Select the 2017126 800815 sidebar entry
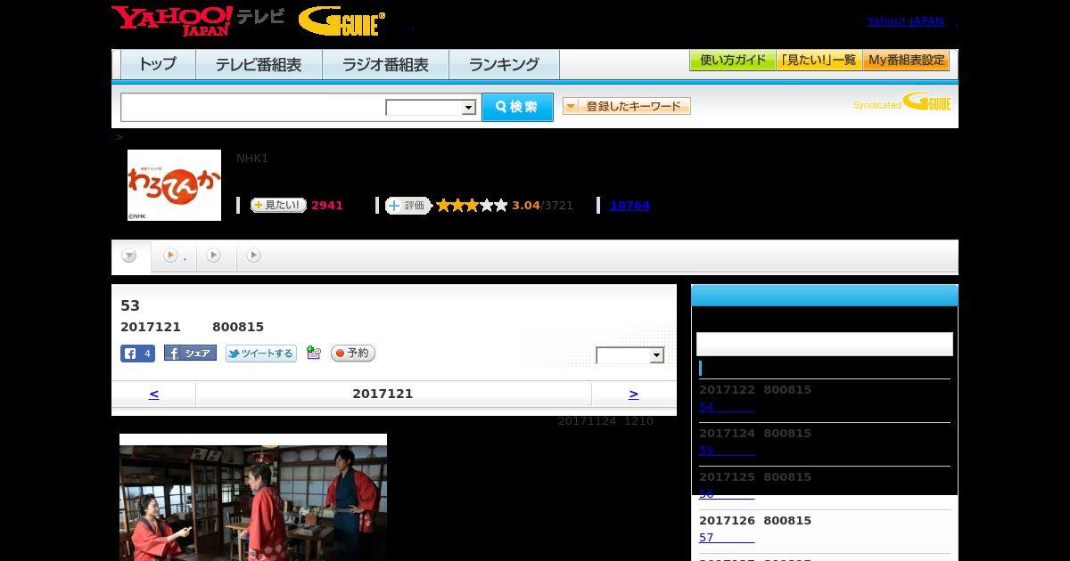The image size is (1070, 561). click(755, 521)
